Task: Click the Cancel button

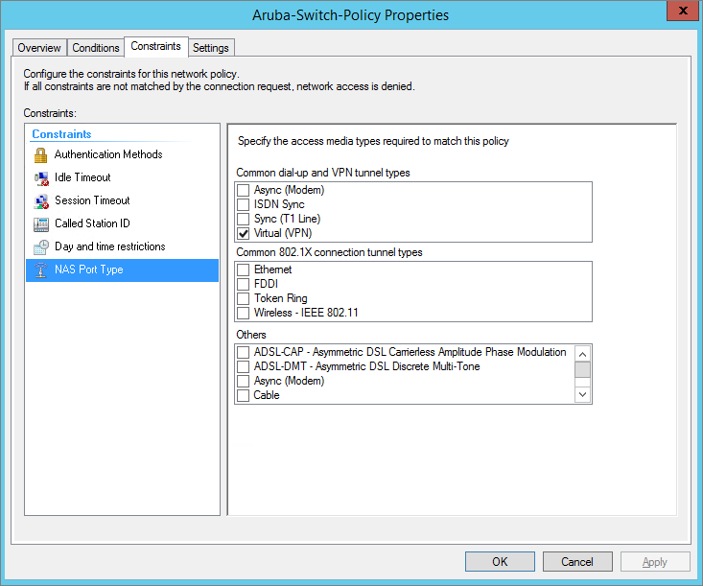Action: [577, 561]
